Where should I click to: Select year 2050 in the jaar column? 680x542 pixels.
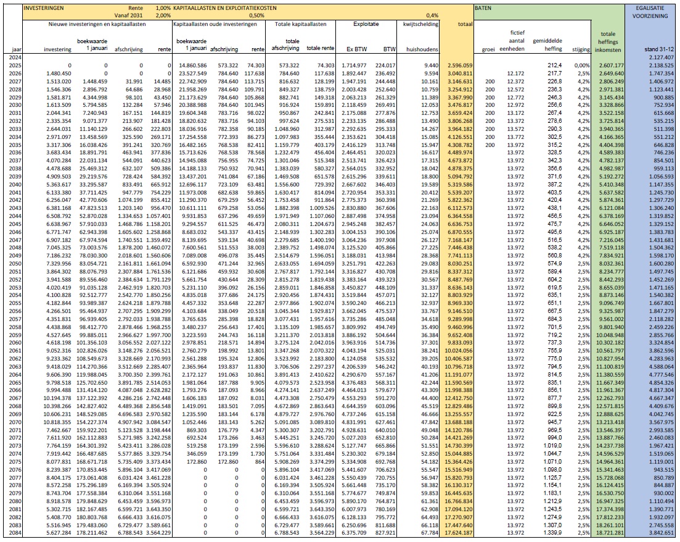tap(15, 264)
